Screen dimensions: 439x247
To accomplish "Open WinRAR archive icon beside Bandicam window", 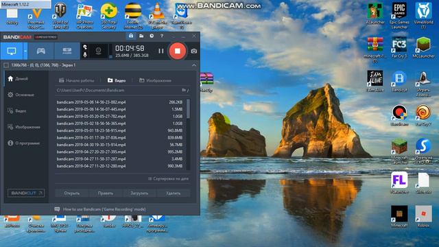I will 206,82.
